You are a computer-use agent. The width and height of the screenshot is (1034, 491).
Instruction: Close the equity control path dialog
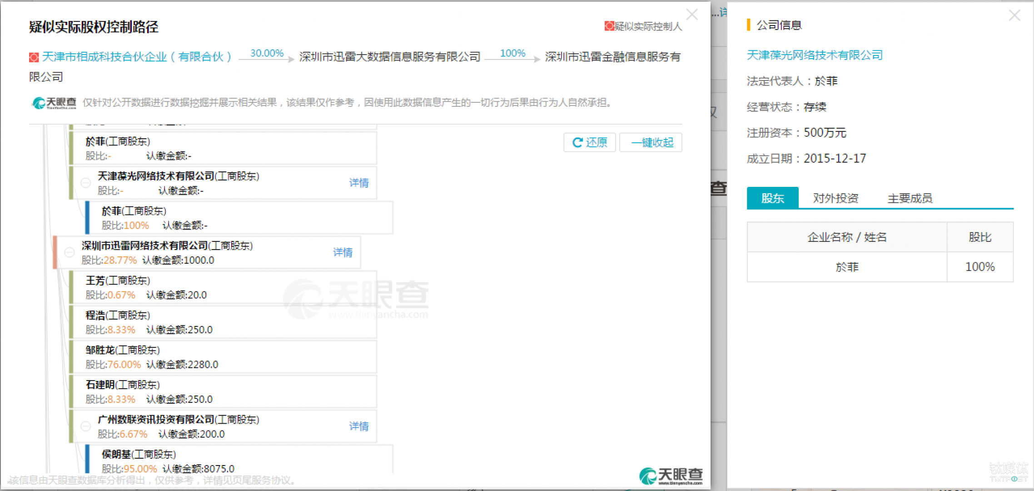(x=691, y=15)
